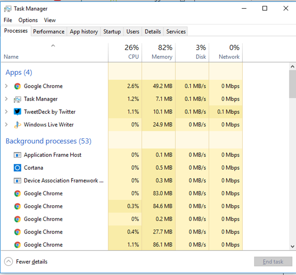Click the Application Frame Host icon
The height and width of the screenshot is (275, 296).
pos(18,155)
